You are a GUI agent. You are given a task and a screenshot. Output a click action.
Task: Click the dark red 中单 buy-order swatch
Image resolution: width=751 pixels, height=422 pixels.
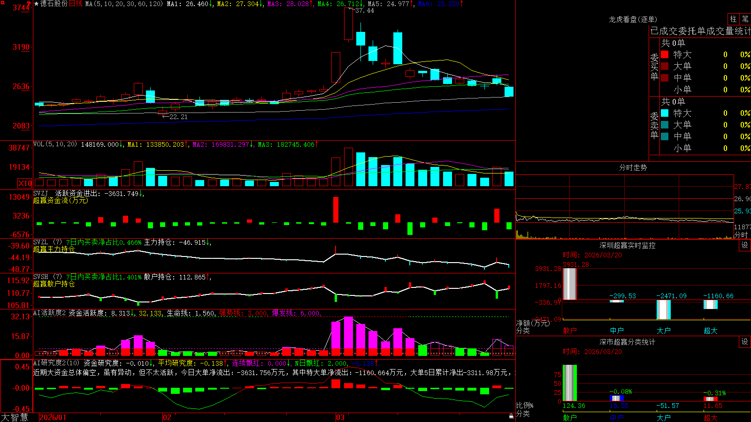665,78
